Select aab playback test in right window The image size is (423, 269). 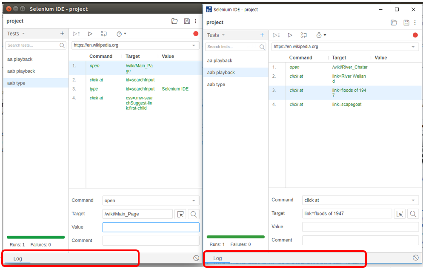pyautogui.click(x=236, y=72)
